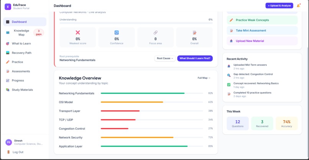Open Assessments from the sidebar
Viewport: 309px width, 160px height.
coord(25,71)
